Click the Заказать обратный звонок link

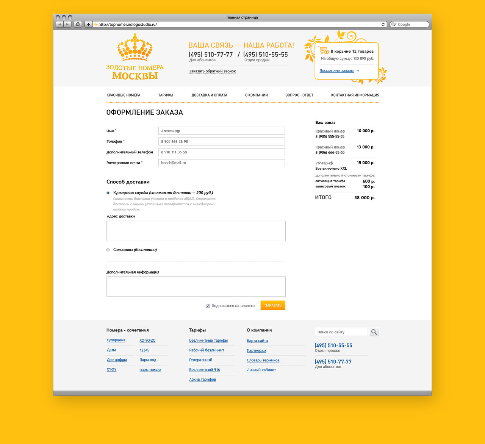(x=212, y=71)
